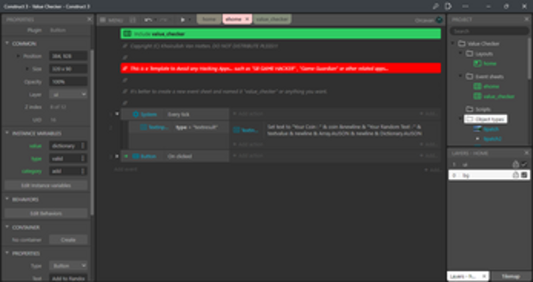Select the ehome event sheet tab
Screen dimensions: 533x282
pyautogui.click(x=234, y=19)
